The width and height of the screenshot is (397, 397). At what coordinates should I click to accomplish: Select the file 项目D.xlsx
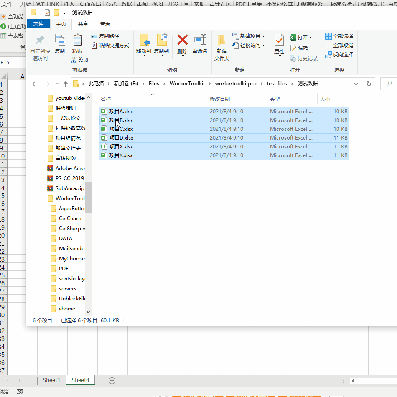[x=121, y=138]
